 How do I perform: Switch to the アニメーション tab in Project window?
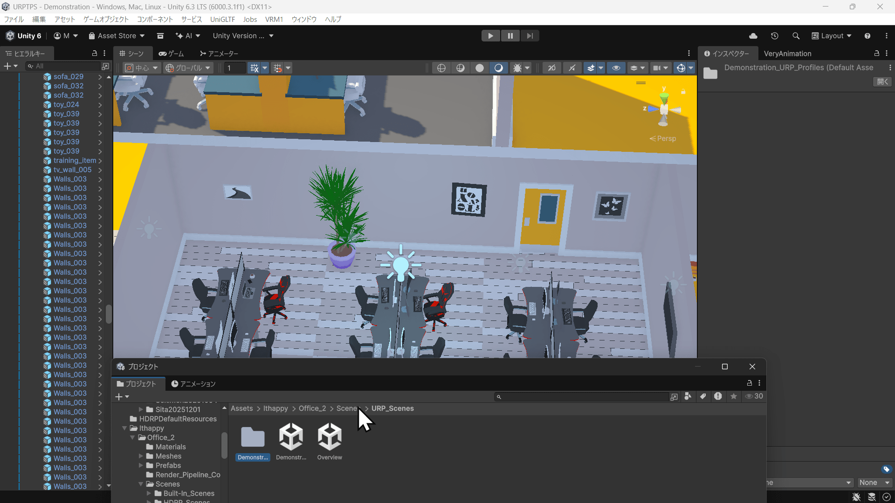coord(193,384)
